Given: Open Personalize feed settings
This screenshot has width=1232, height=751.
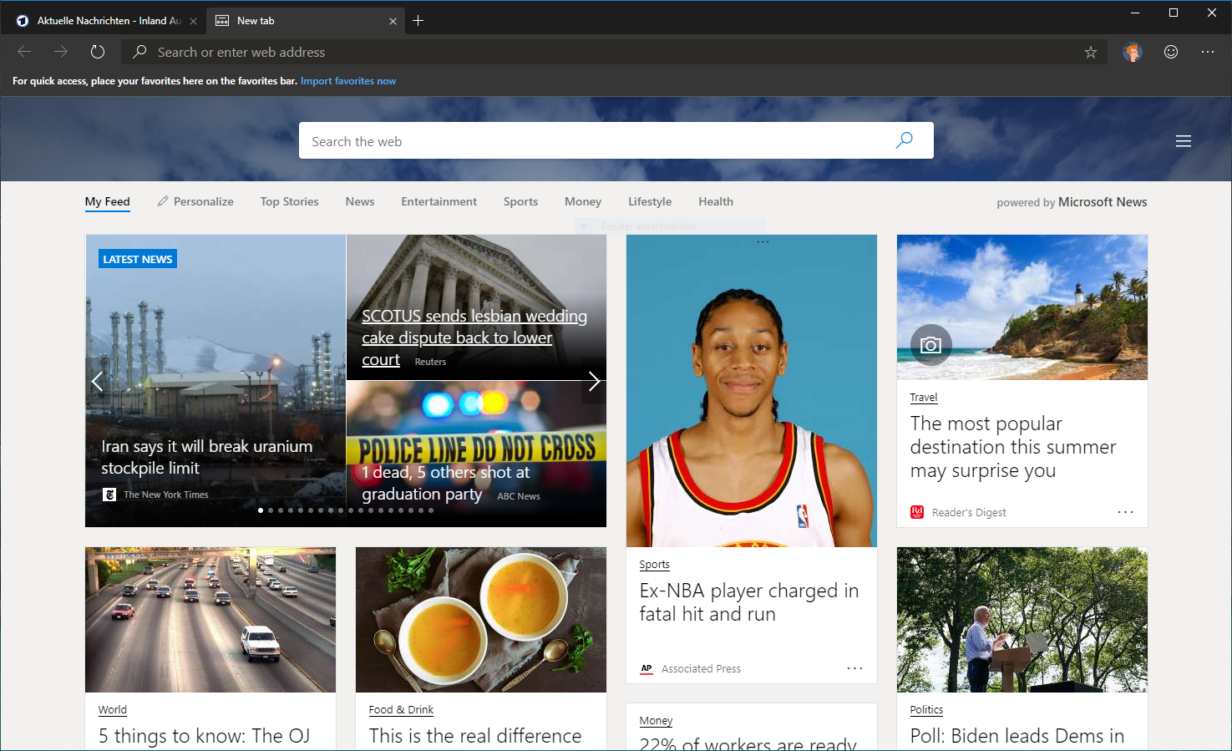Looking at the screenshot, I should point(195,201).
